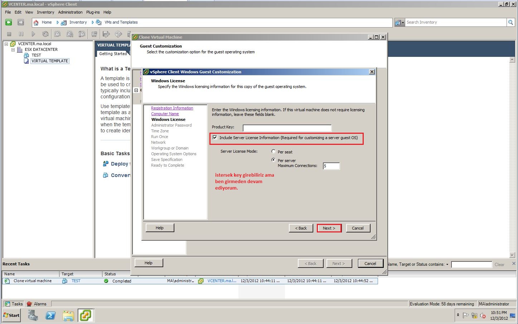Click the Suspend pause toolbar icon
This screenshot has height=324, width=518.
pyautogui.click(x=21, y=34)
